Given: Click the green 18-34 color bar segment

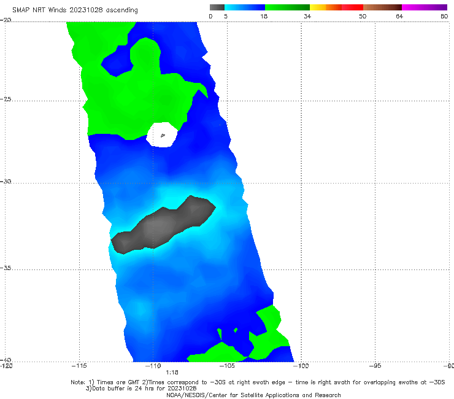Looking at the screenshot, I should [287, 7].
